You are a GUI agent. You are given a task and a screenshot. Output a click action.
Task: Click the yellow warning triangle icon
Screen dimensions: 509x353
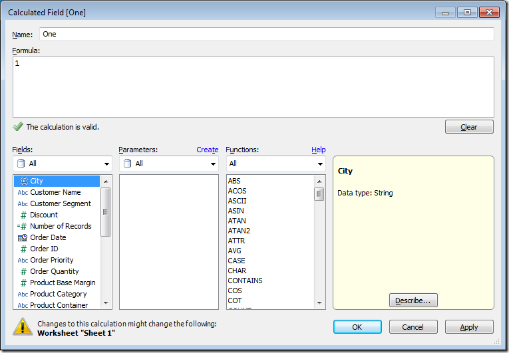point(23,326)
